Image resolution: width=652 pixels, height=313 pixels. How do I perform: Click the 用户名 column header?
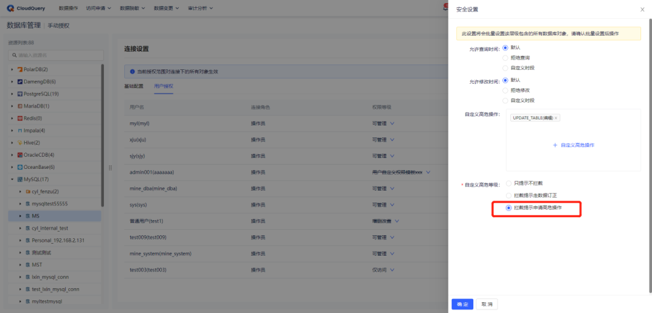pos(137,107)
